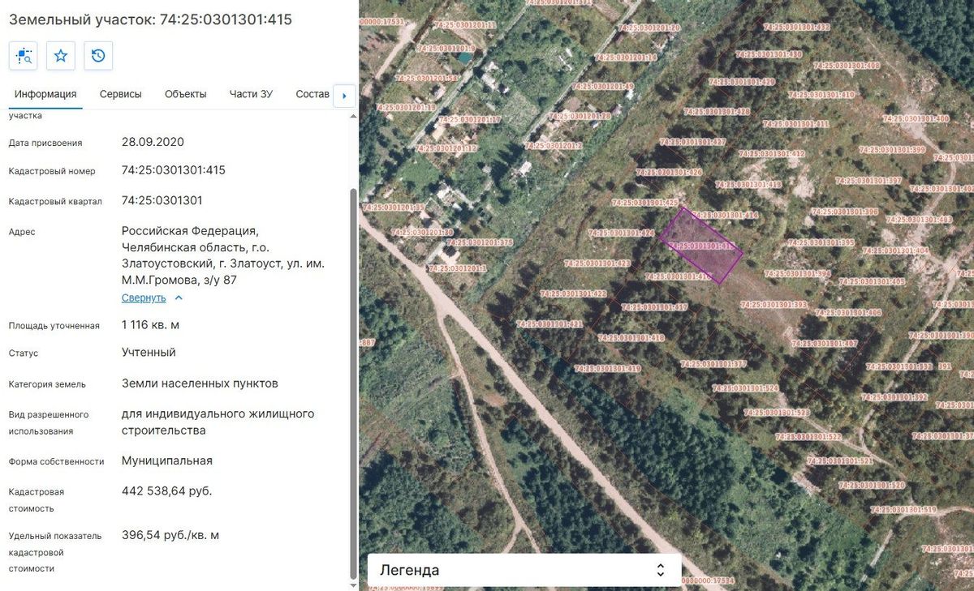
Task: Click the date value 28.09.2020
Action: pyautogui.click(x=153, y=142)
